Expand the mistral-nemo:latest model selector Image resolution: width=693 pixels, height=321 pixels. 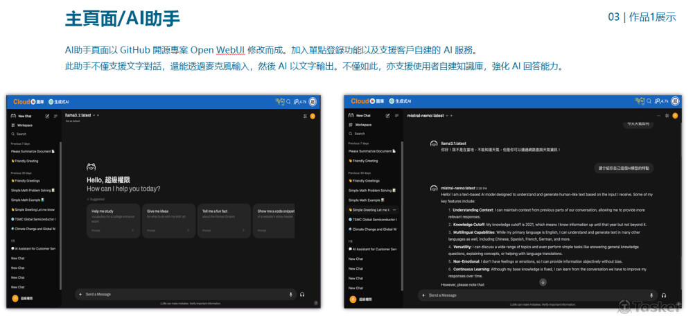[x=447, y=115]
